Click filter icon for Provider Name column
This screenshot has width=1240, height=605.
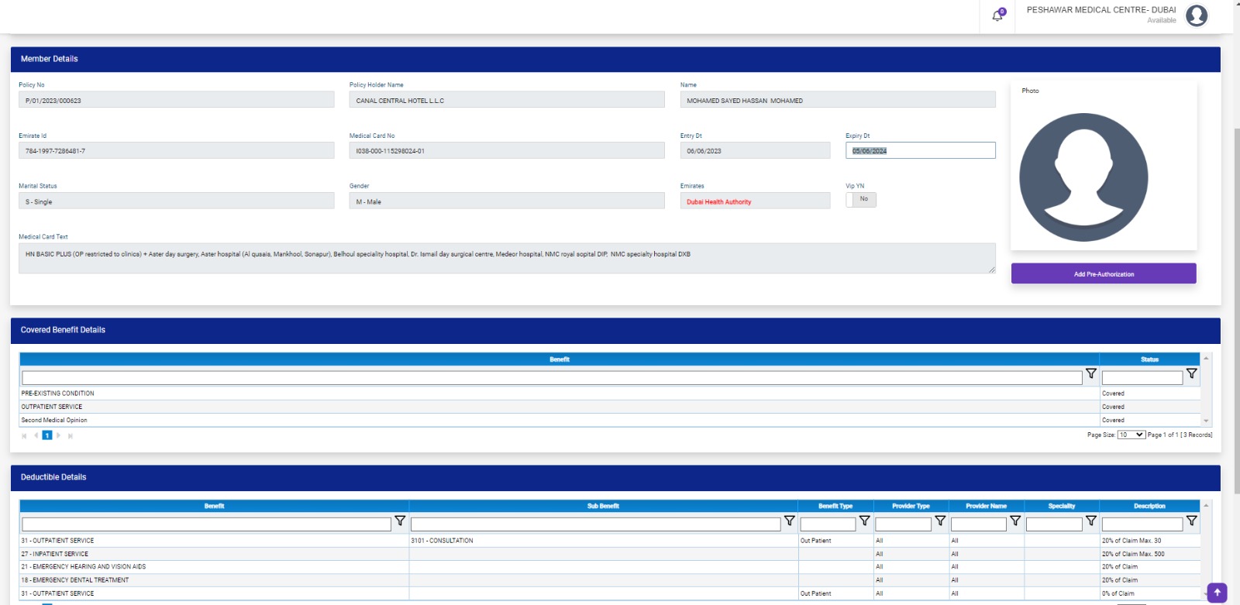1015,521
